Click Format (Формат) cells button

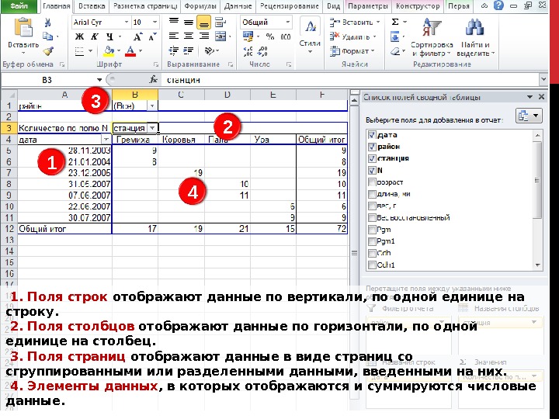point(352,51)
